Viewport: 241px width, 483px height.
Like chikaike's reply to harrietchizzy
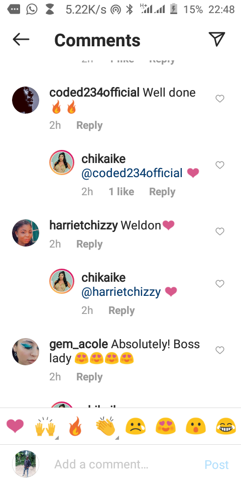(220, 283)
